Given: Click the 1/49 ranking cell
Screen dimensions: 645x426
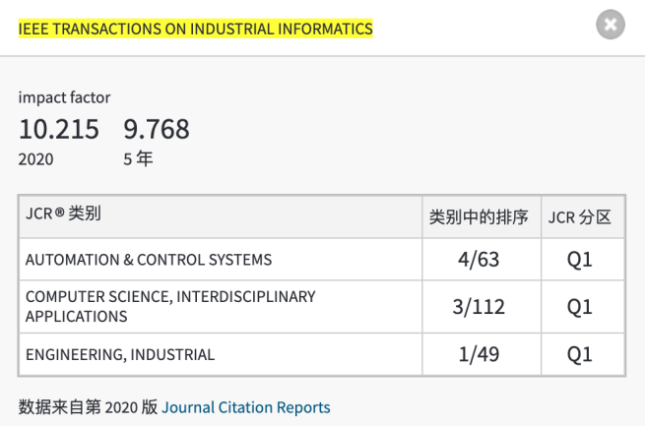Looking at the screenshot, I should (x=479, y=354).
